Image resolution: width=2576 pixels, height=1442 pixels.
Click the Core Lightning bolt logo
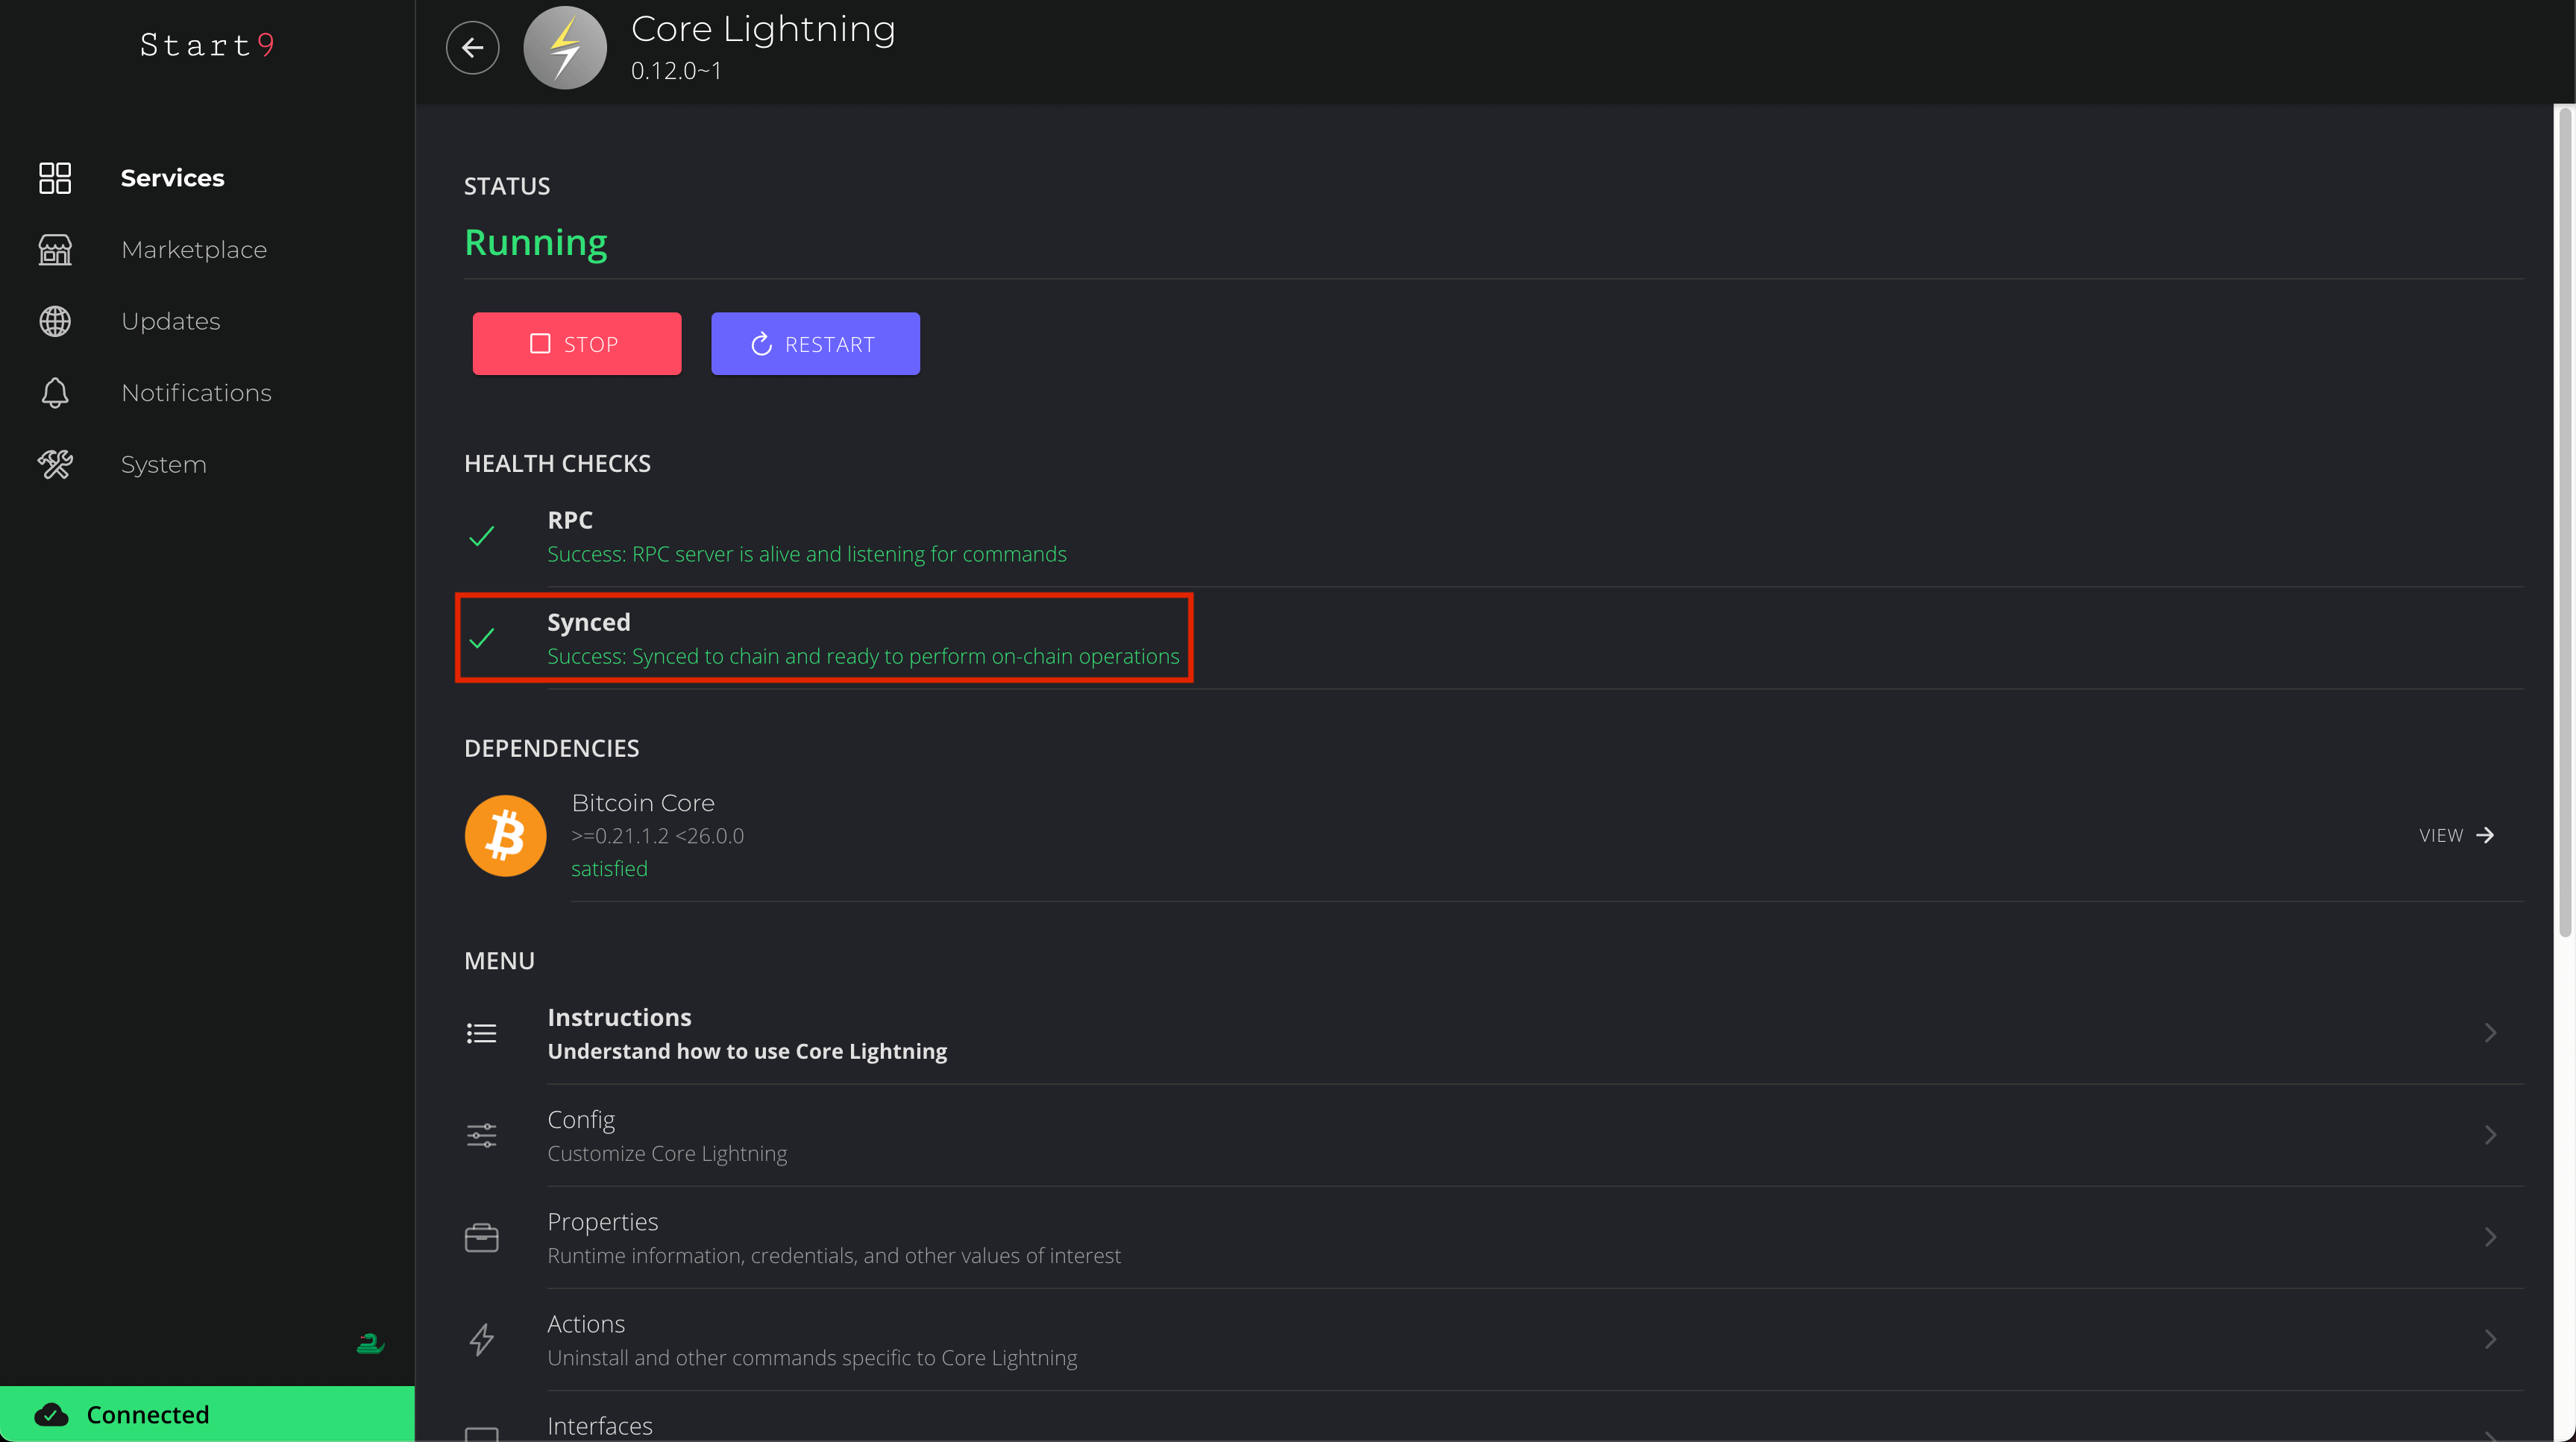tap(565, 47)
